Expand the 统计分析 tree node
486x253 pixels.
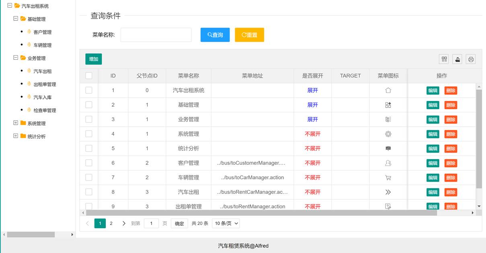(x=16, y=136)
